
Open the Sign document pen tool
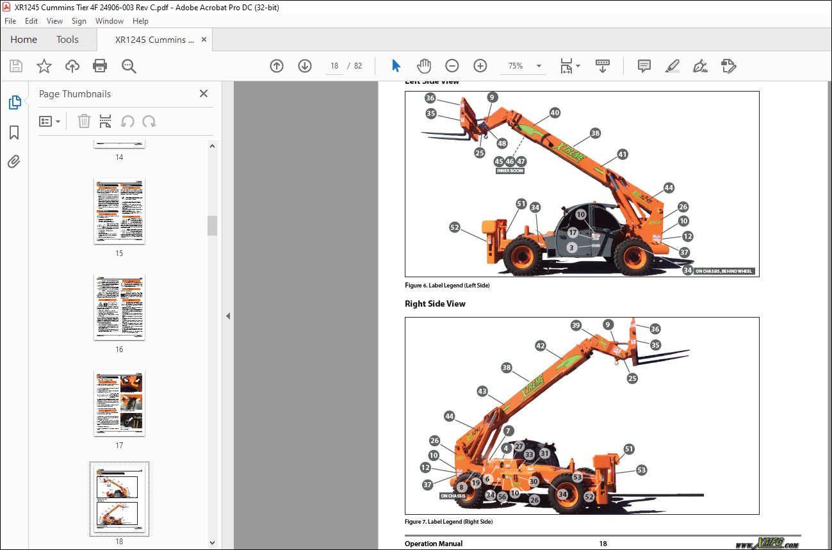(701, 66)
